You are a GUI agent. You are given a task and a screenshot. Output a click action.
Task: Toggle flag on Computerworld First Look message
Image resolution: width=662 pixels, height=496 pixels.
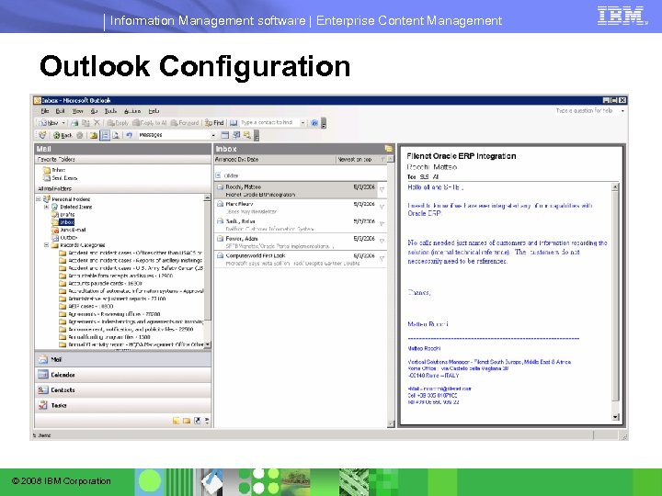[382, 258]
